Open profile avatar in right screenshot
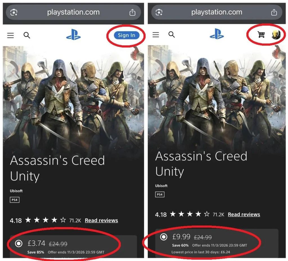The image size is (288, 261). click(276, 35)
